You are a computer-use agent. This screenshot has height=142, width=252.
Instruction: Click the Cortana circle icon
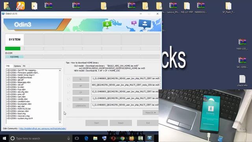(13, 138)
